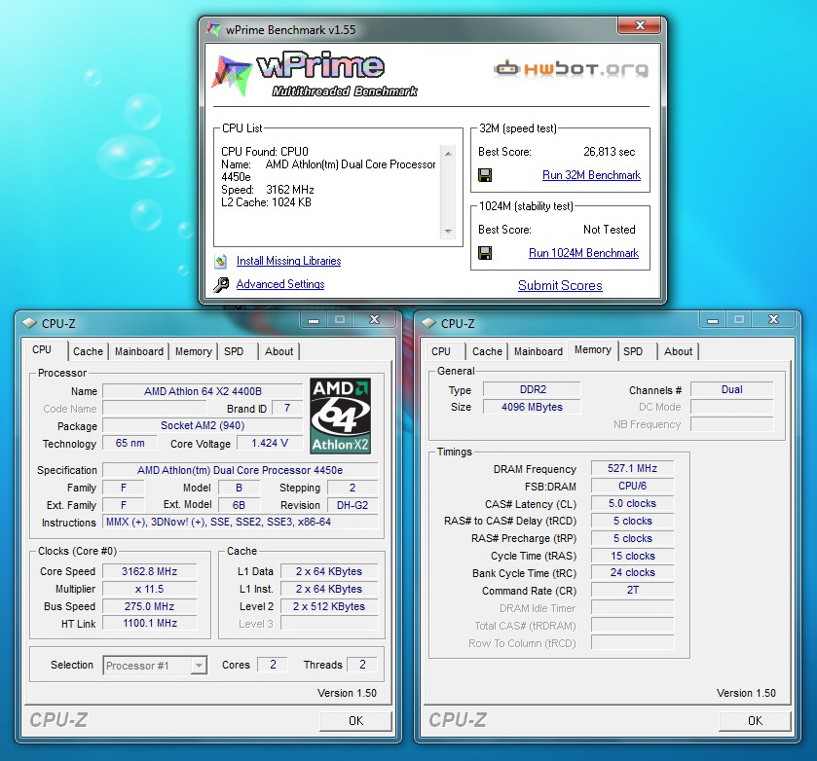The width and height of the screenshot is (817, 761).
Task: Open About tab in left CPU-Z window
Action: coord(279,351)
